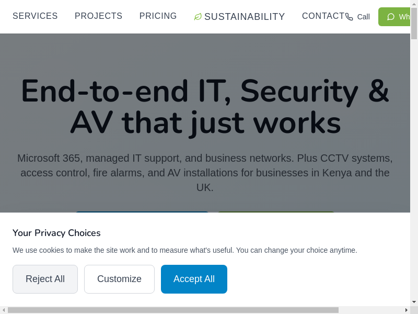Go to the Projects page
This screenshot has height=314, width=418.
click(x=98, y=16)
